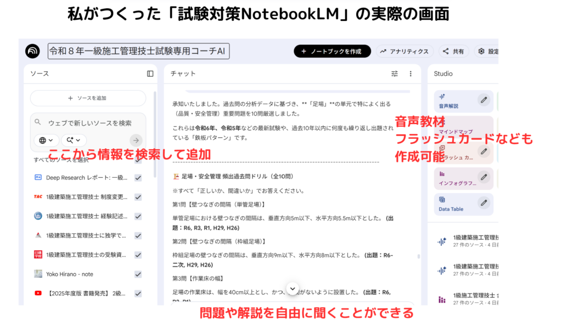
Task: Open アナリティクス from top bar
Action: tap(404, 51)
